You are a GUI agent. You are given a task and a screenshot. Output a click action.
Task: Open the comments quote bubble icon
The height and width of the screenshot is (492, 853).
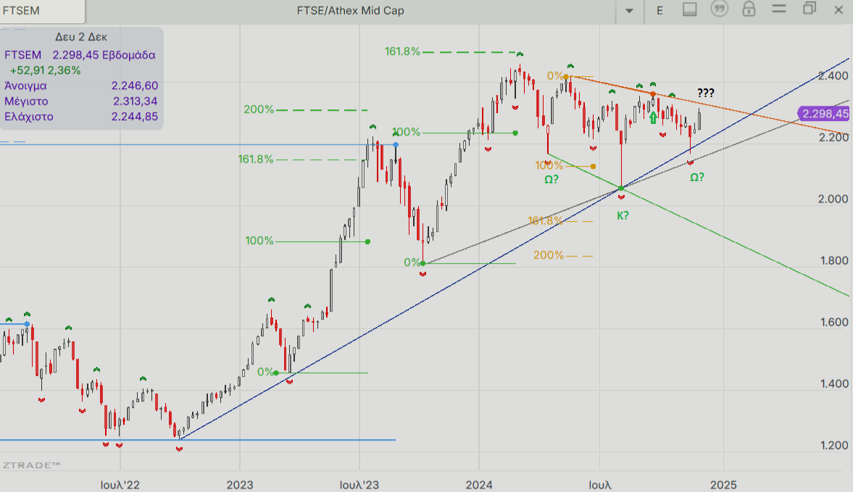(720, 9)
